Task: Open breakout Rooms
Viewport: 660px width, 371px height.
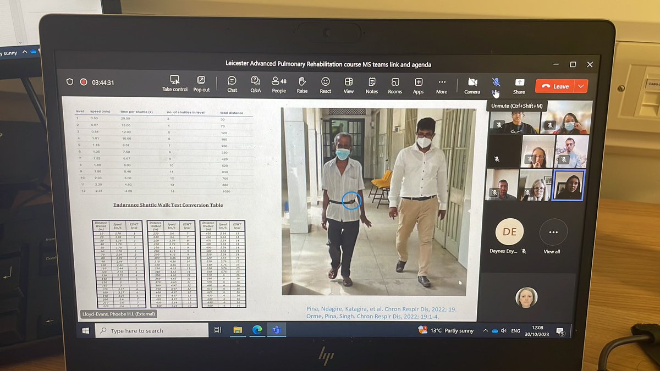Action: pyautogui.click(x=395, y=85)
